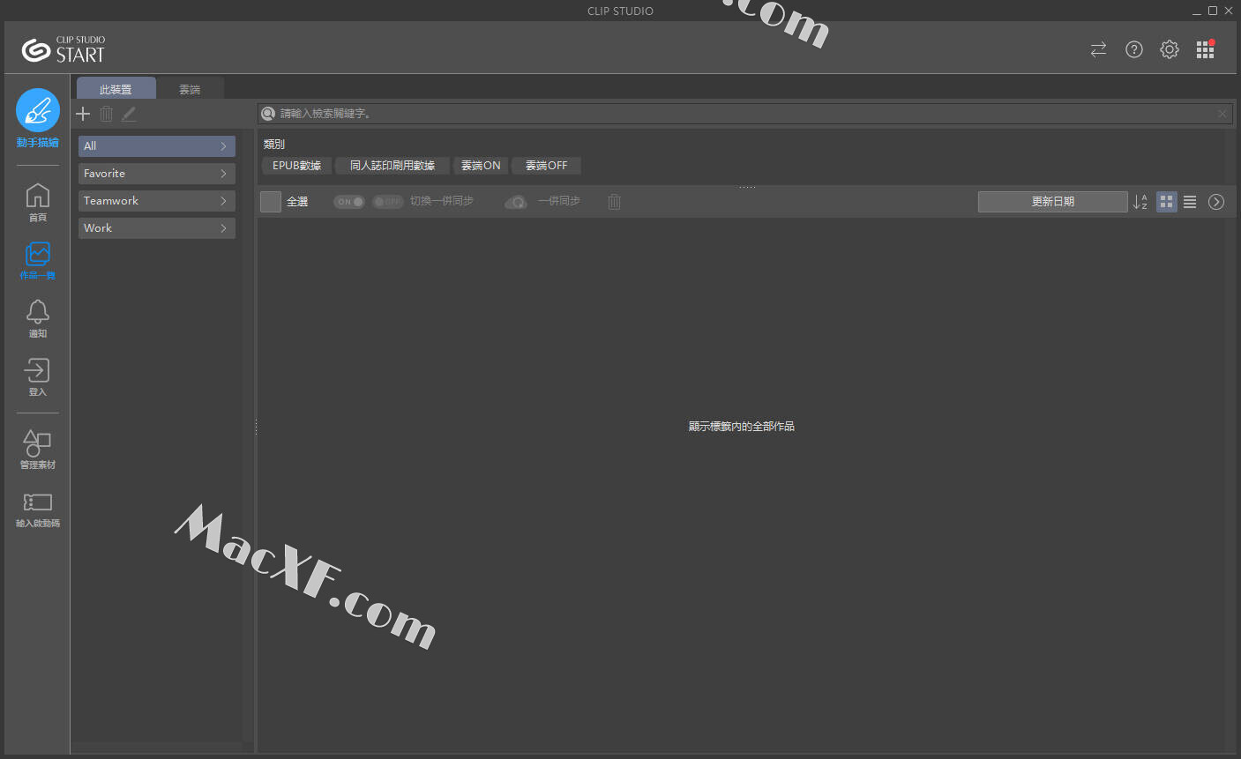
Task: Click the CLIP STUDIO START logo
Action: 64,49
